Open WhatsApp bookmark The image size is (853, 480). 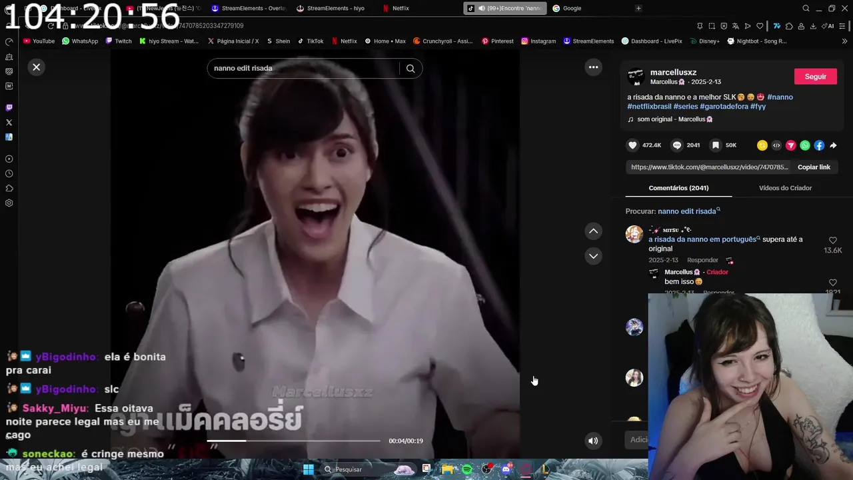click(80, 41)
